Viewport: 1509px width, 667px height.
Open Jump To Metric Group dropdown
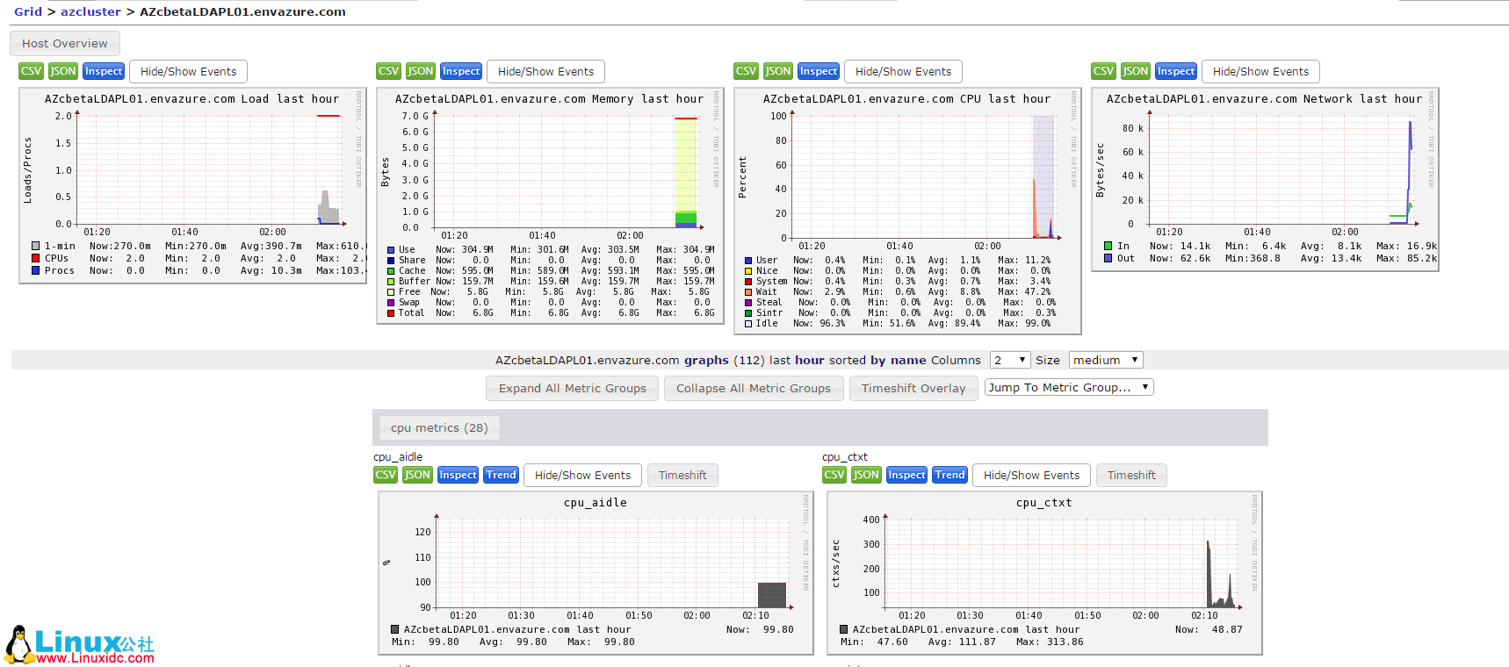(1069, 387)
